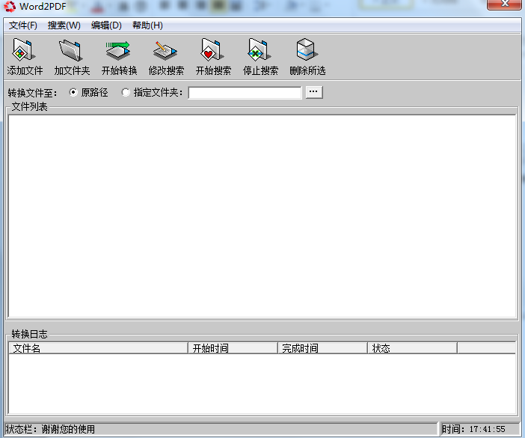Open the 文件(F) menu
The image size is (525, 438).
(22, 25)
